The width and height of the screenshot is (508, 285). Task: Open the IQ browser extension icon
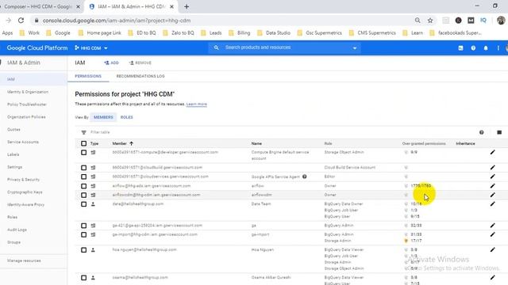click(x=483, y=21)
